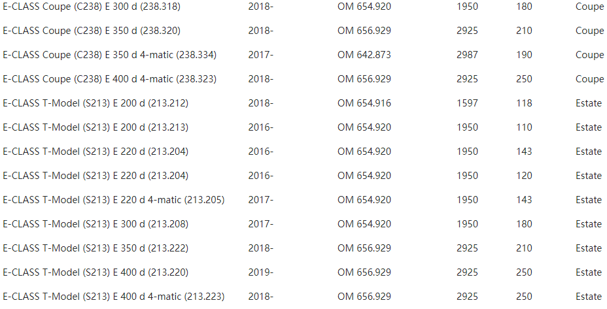Click T-Model E 400 d (213.220) model name

[x=95, y=272]
